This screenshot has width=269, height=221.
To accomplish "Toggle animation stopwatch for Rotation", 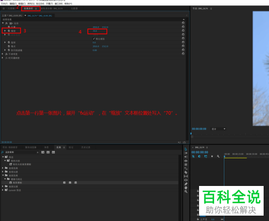I will coord(9,43).
